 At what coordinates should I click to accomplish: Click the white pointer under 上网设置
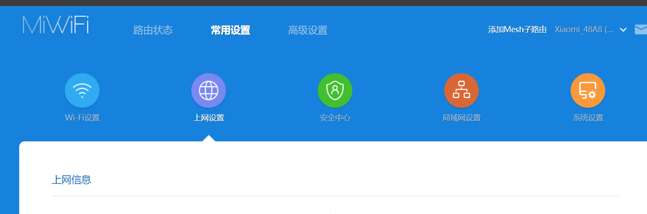click(x=209, y=138)
